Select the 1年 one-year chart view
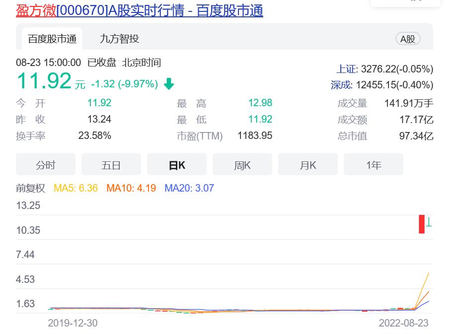The height and width of the screenshot is (334, 461). pyautogui.click(x=373, y=164)
